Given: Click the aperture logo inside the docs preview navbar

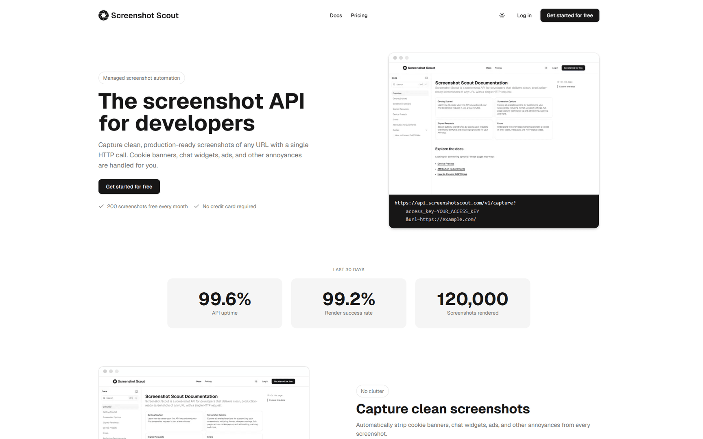Looking at the screenshot, I should pos(405,68).
